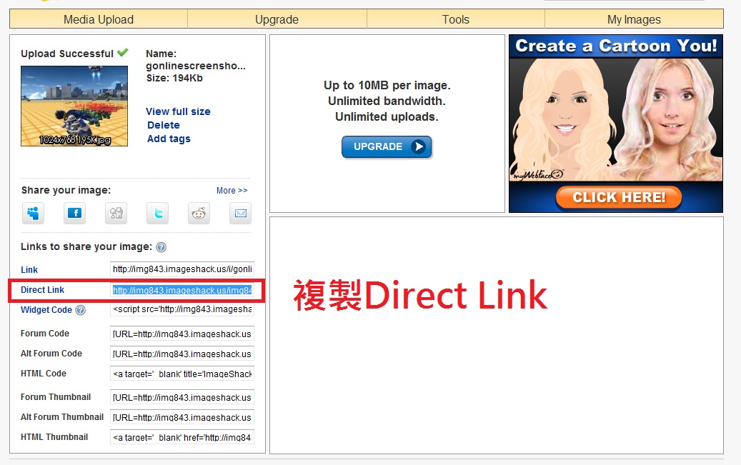The width and height of the screenshot is (741, 465).
Task: Click the 'Up to 10MB per image.' text
Action: tap(387, 86)
